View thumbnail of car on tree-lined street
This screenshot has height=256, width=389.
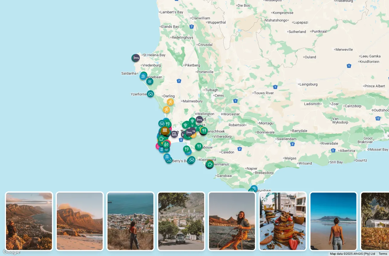pos(181,221)
